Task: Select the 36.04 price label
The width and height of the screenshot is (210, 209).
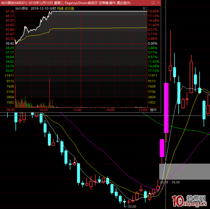Action: click(x=10, y=57)
